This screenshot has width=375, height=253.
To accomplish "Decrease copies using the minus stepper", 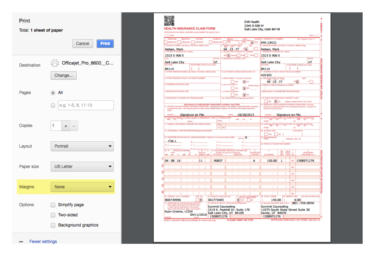I will [73, 126].
